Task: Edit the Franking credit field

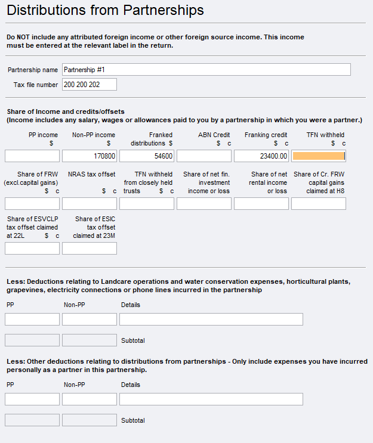Action: point(261,156)
